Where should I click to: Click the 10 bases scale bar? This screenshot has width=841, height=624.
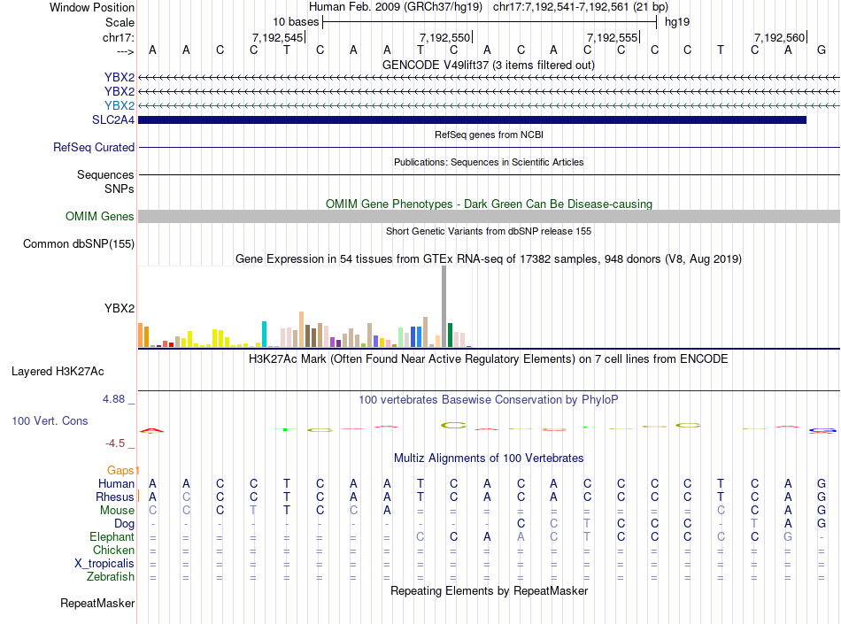[490, 22]
